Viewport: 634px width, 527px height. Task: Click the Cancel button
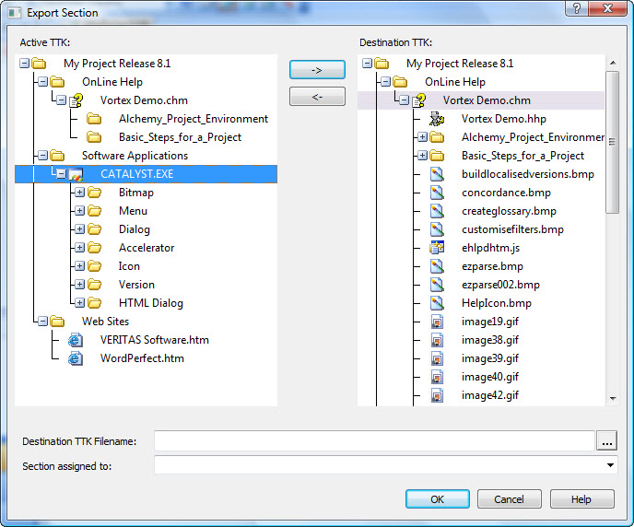point(509,499)
